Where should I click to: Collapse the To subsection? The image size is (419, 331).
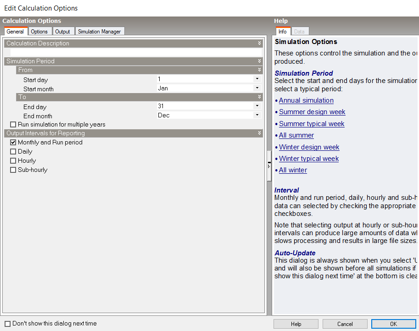coord(259,97)
